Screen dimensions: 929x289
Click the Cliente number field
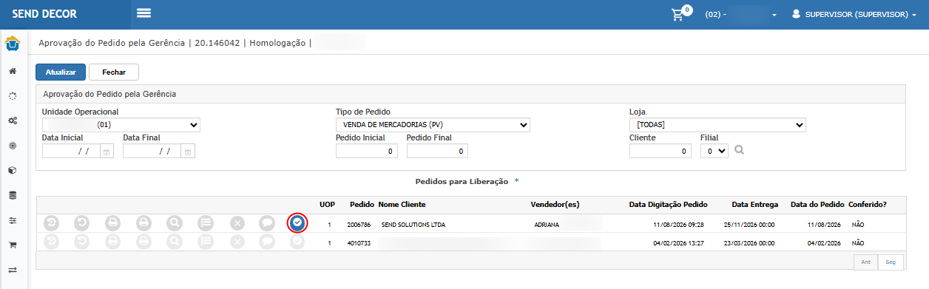(661, 152)
